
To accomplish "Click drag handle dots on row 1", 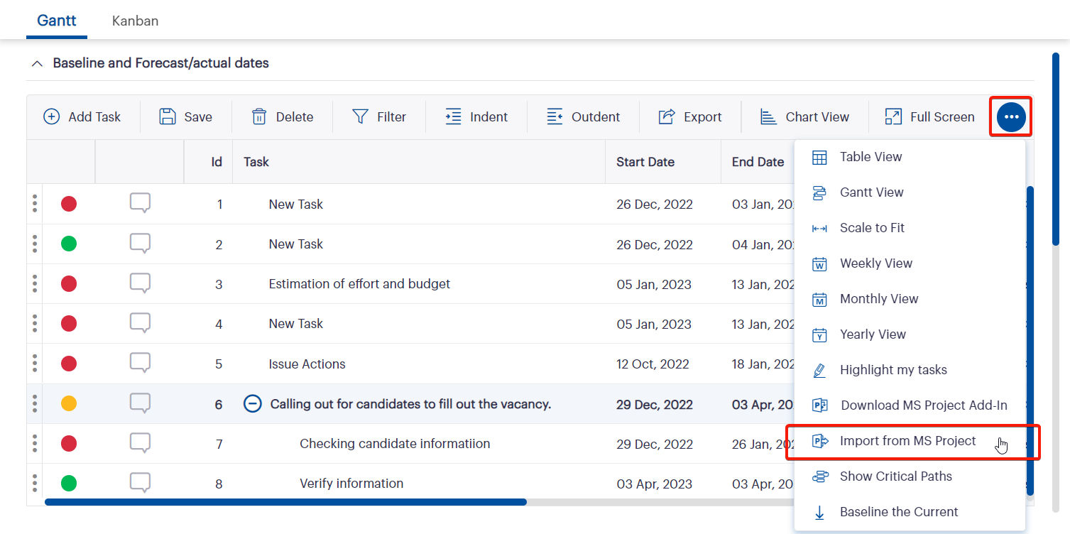I will [34, 205].
